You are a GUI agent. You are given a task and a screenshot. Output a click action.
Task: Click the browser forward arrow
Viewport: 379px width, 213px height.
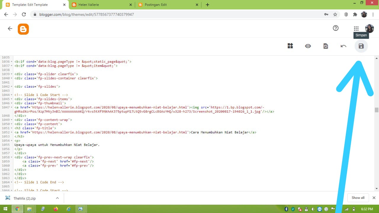(x=15, y=14)
